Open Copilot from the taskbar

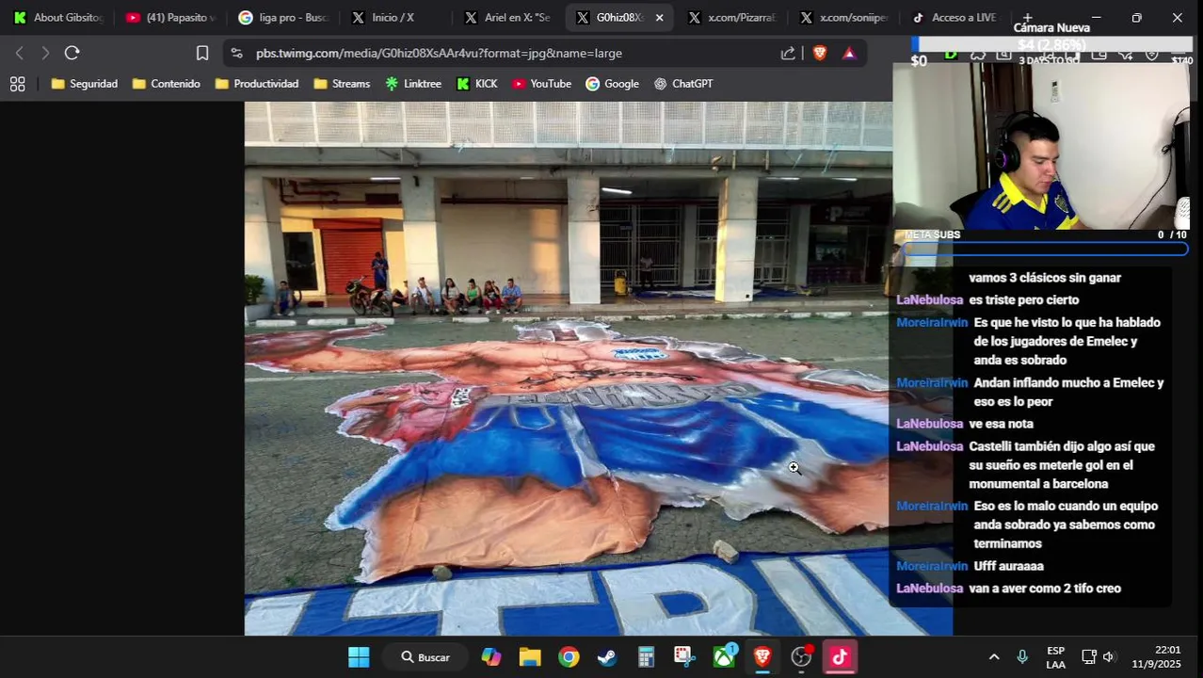coord(491,657)
